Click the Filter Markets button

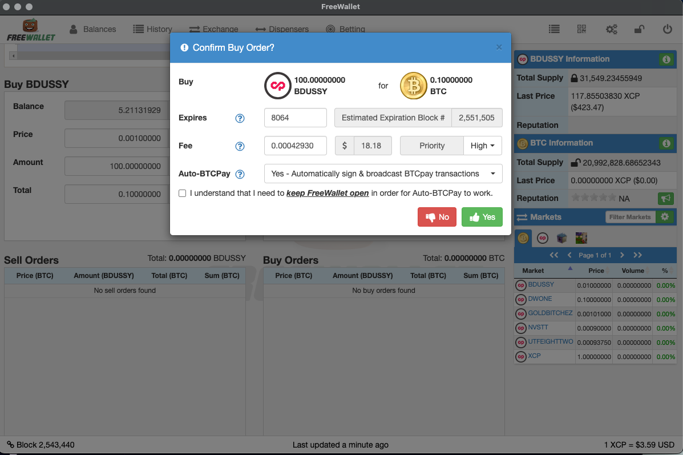coord(630,217)
